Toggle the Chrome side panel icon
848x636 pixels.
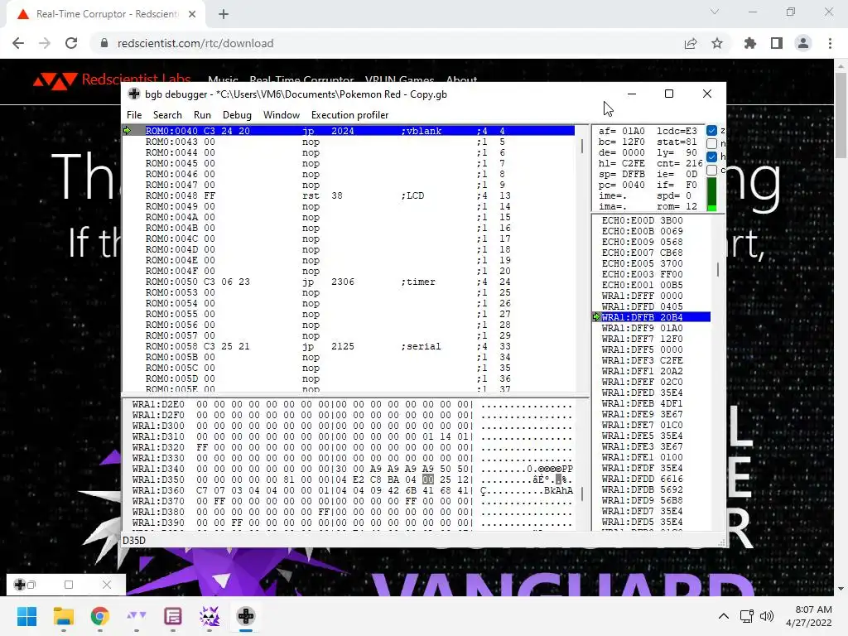pyautogui.click(x=777, y=43)
